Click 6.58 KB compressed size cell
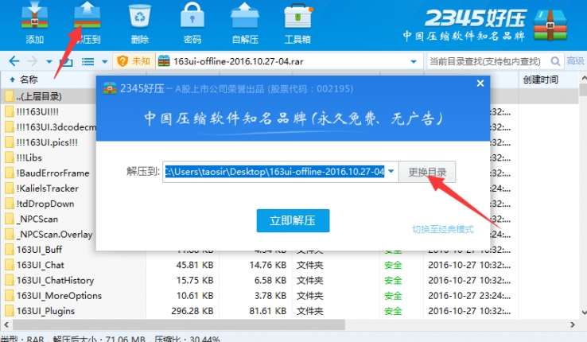This screenshot has height=342, width=587. click(270, 280)
